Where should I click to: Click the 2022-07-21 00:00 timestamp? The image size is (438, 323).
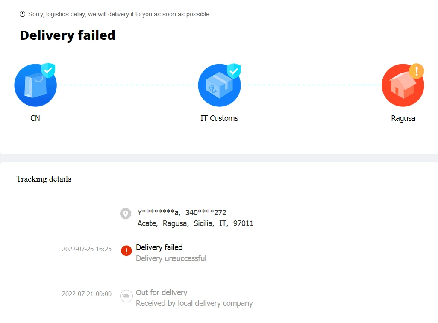[x=87, y=294]
